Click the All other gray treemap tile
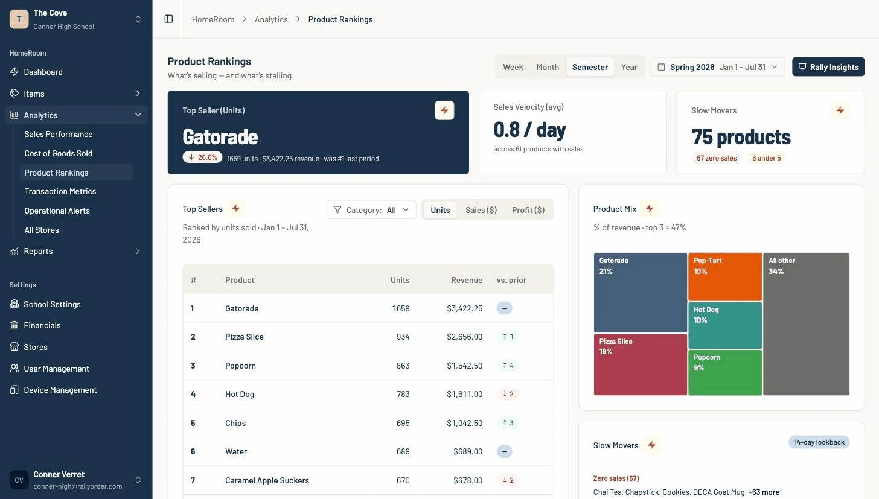Viewport: 879px width, 499px height. pos(806,324)
